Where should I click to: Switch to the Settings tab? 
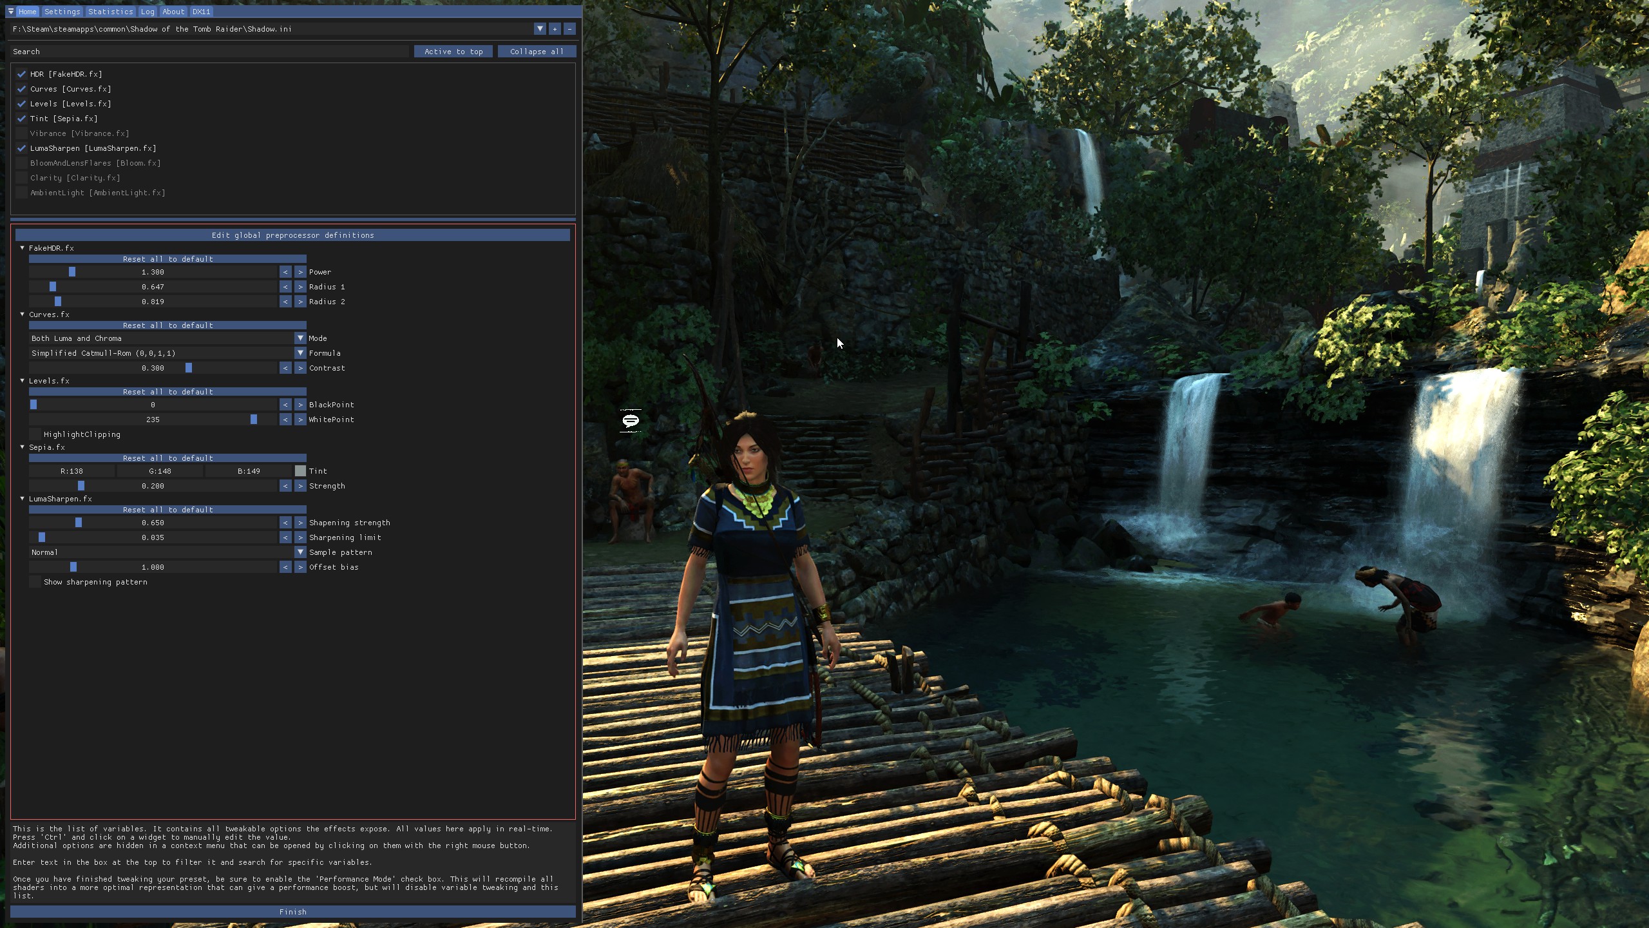[62, 12]
